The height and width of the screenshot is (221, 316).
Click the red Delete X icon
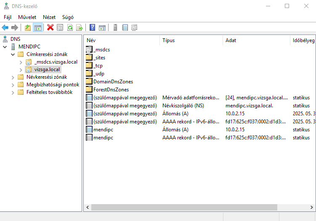pos(50,28)
